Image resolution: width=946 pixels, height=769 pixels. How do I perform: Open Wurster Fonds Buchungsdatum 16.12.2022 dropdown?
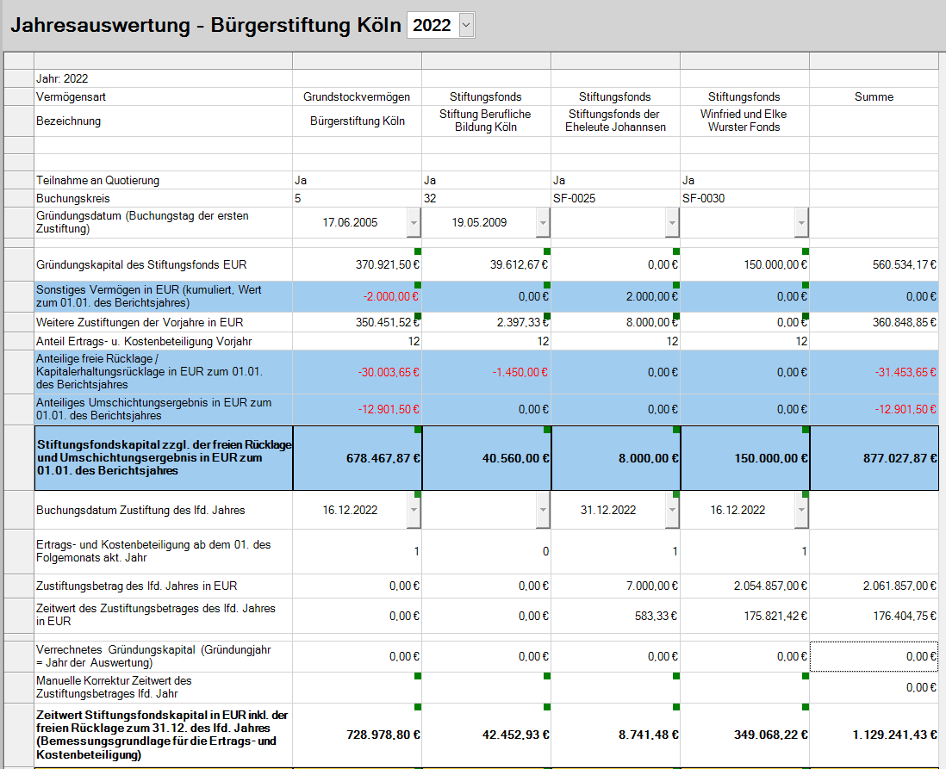point(801,511)
